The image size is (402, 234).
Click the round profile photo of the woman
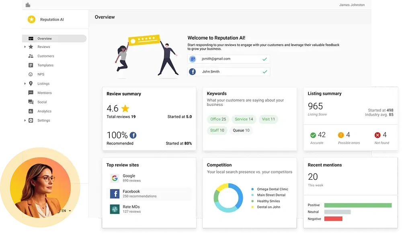(x=40, y=187)
